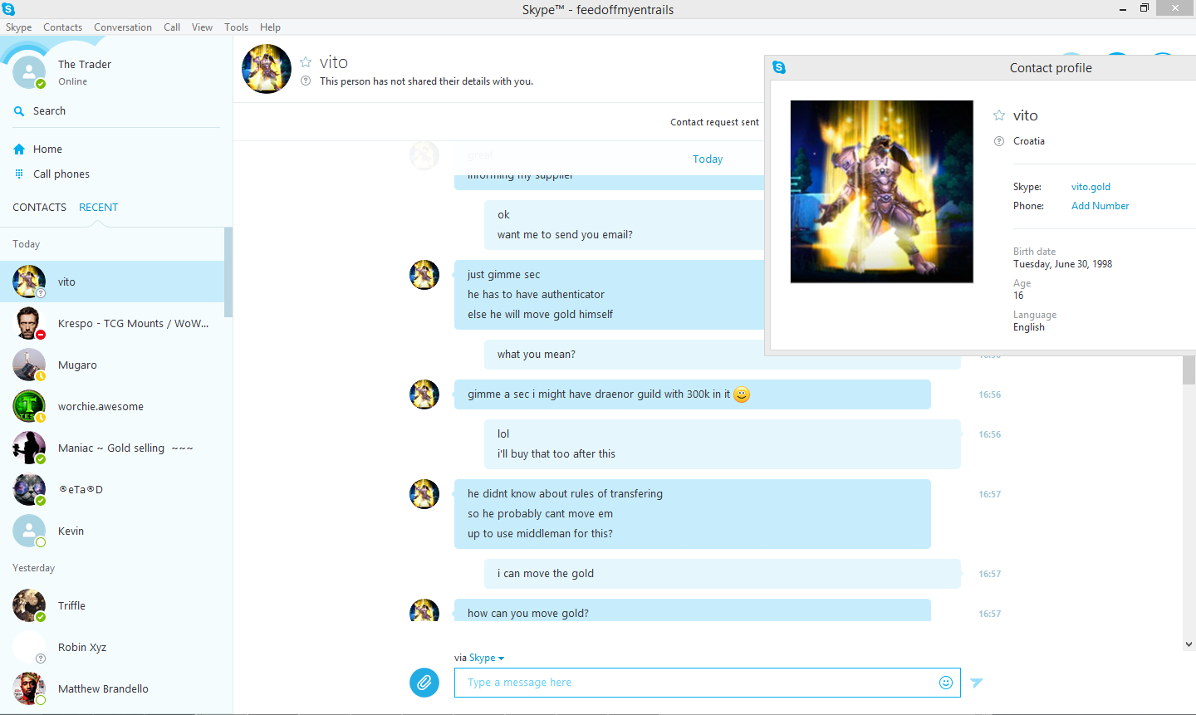Select ®eTa®D contact avatar
This screenshot has height=715, width=1196.
click(x=29, y=489)
